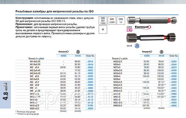The height and width of the screenshot is (118, 186).
Task: Click the blue JBO logo beside 4416 label
Action: [137, 46]
